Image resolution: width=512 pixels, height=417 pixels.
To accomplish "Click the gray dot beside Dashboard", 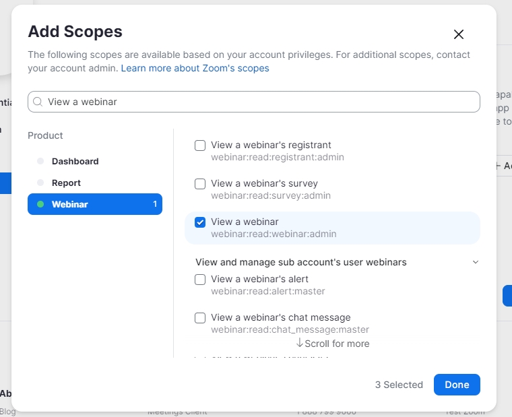I will pyautogui.click(x=40, y=161).
